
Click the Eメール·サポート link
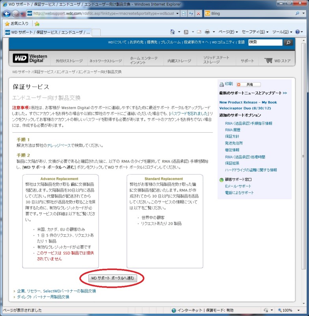click(x=238, y=186)
